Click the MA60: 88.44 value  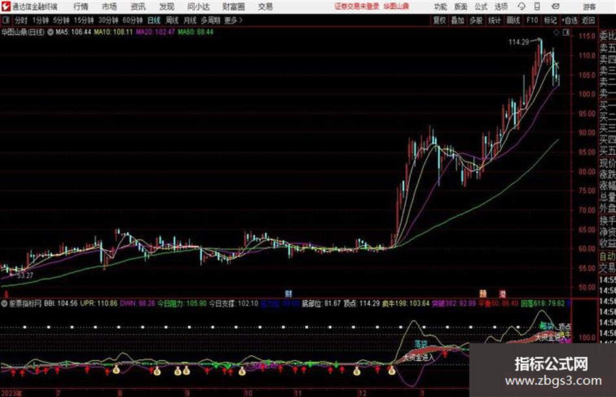pos(196,32)
